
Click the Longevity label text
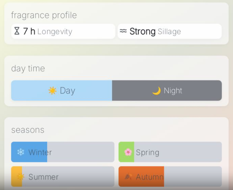(x=55, y=32)
